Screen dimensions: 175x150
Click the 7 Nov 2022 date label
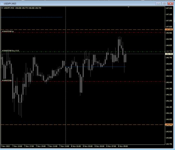pyautogui.click(x=5, y=146)
